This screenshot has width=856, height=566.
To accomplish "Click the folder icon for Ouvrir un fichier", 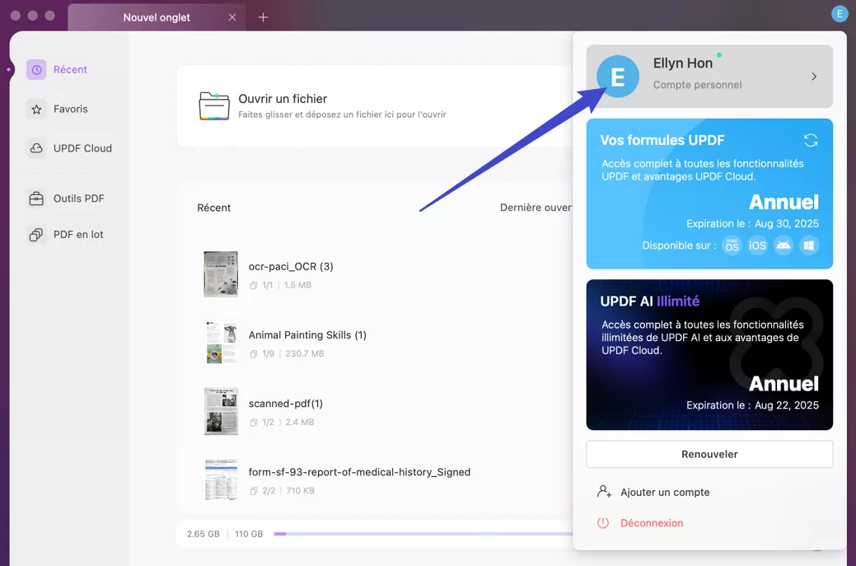I will coord(214,106).
